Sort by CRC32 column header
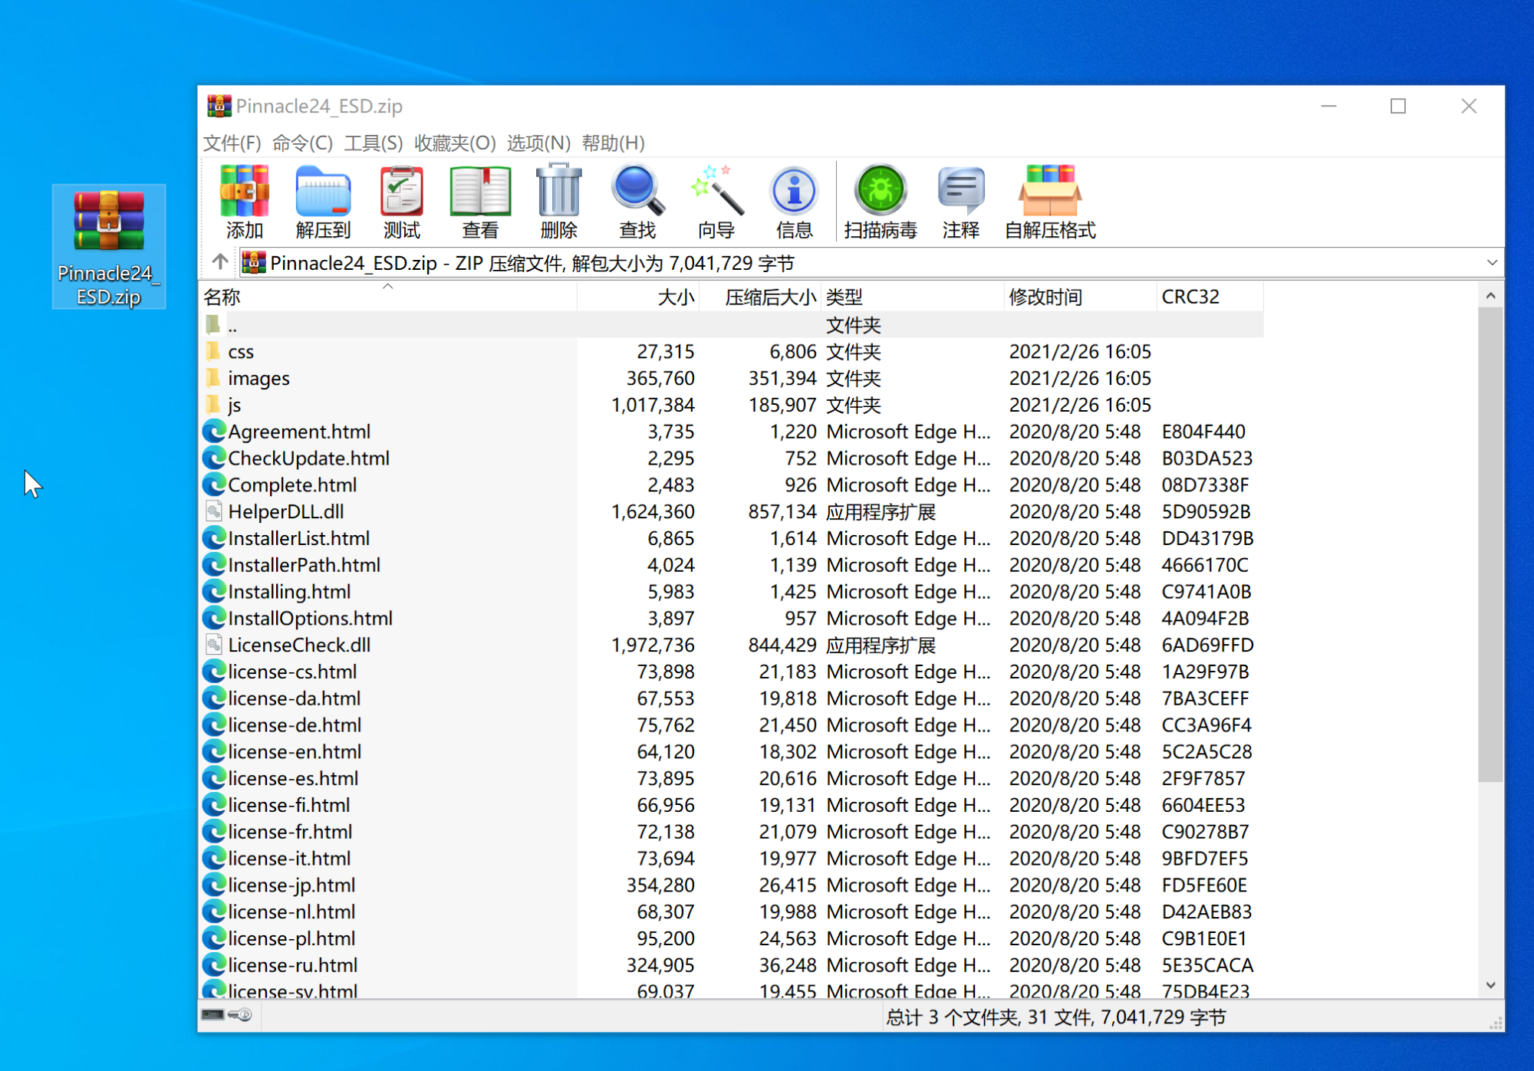1534x1071 pixels. pyautogui.click(x=1210, y=297)
